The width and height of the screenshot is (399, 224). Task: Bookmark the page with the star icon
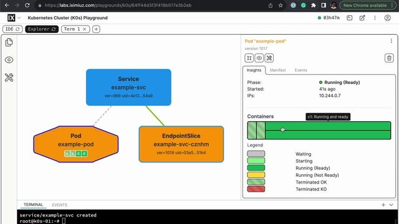point(281,6)
